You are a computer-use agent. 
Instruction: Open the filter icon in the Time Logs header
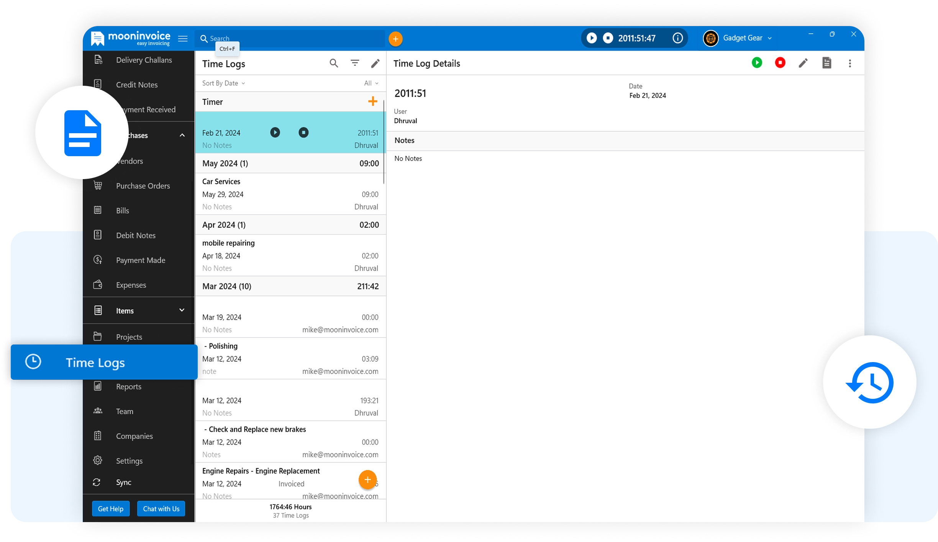[x=355, y=63]
